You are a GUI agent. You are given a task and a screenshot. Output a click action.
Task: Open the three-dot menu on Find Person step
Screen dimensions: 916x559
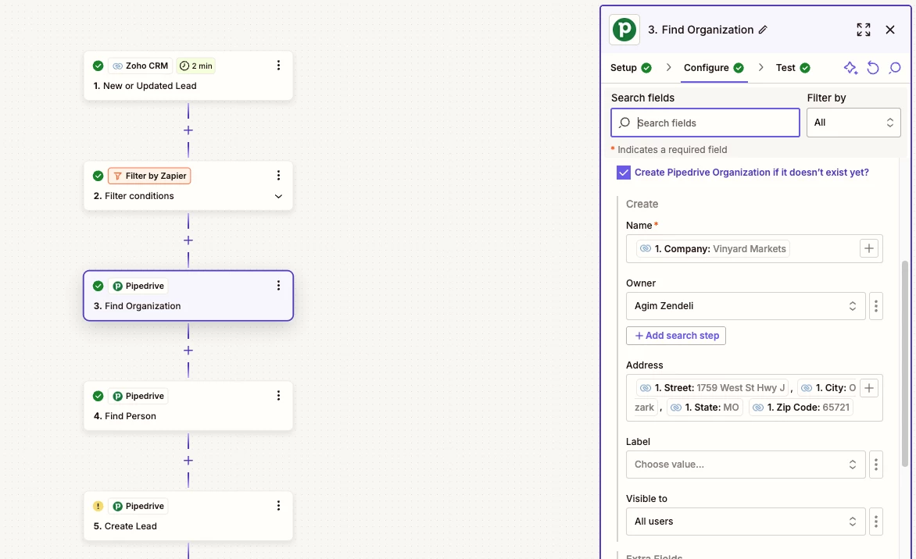click(x=279, y=396)
